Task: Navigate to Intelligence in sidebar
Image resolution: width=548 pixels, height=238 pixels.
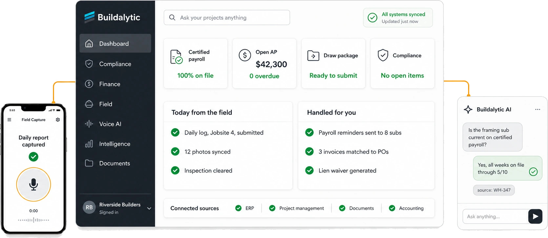Action: point(115,144)
